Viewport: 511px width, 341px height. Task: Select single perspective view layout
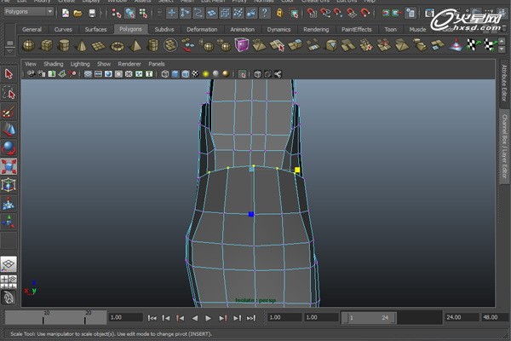[x=9, y=264]
